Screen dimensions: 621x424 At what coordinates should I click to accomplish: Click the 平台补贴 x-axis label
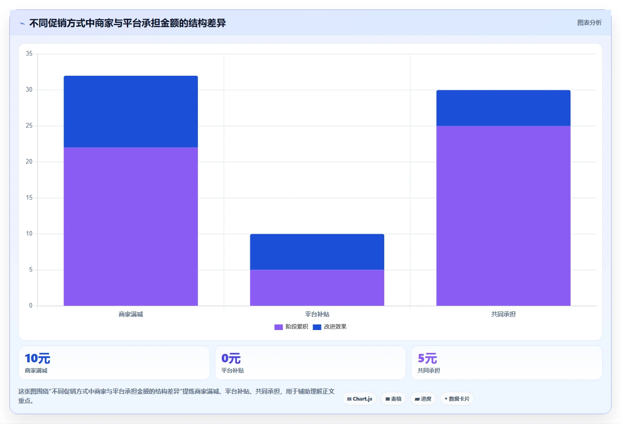coord(317,314)
